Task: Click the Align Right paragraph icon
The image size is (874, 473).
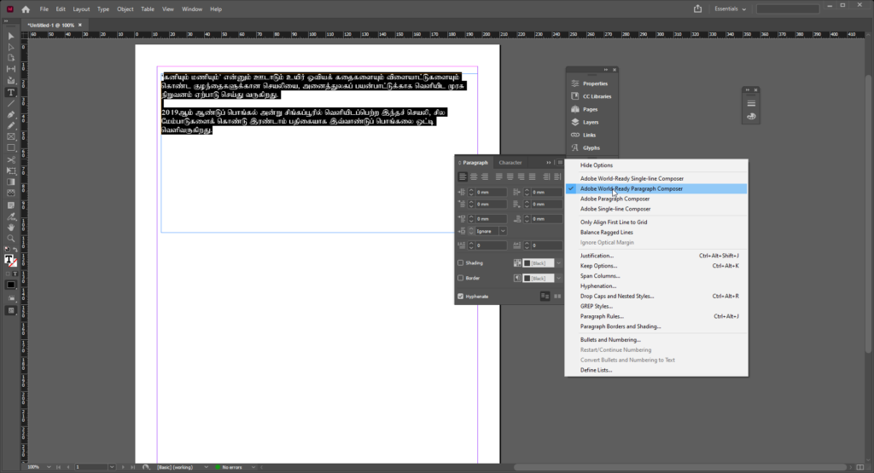Action: [485, 177]
